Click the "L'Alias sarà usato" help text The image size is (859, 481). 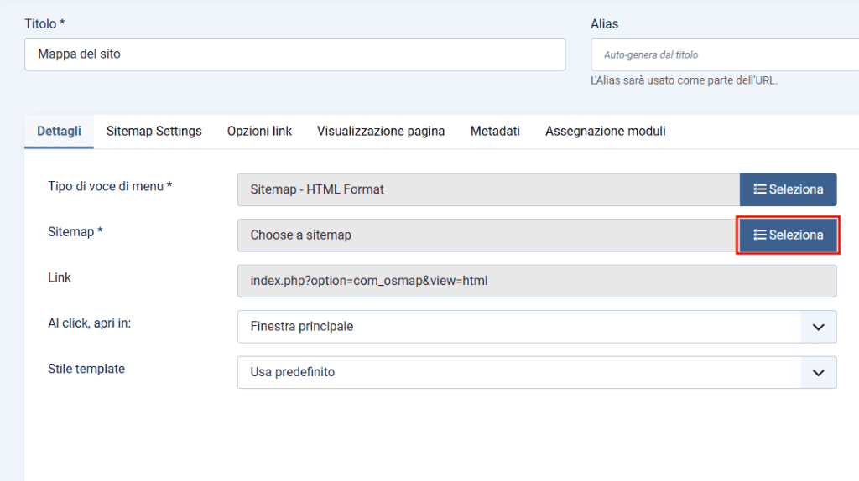684,80
